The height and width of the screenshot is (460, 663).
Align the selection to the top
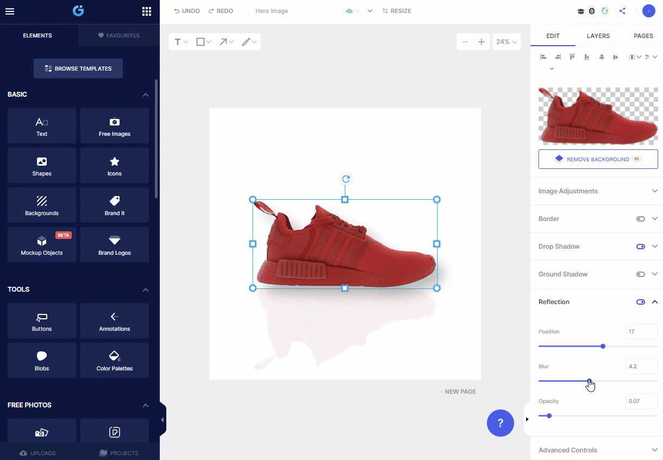point(572,56)
